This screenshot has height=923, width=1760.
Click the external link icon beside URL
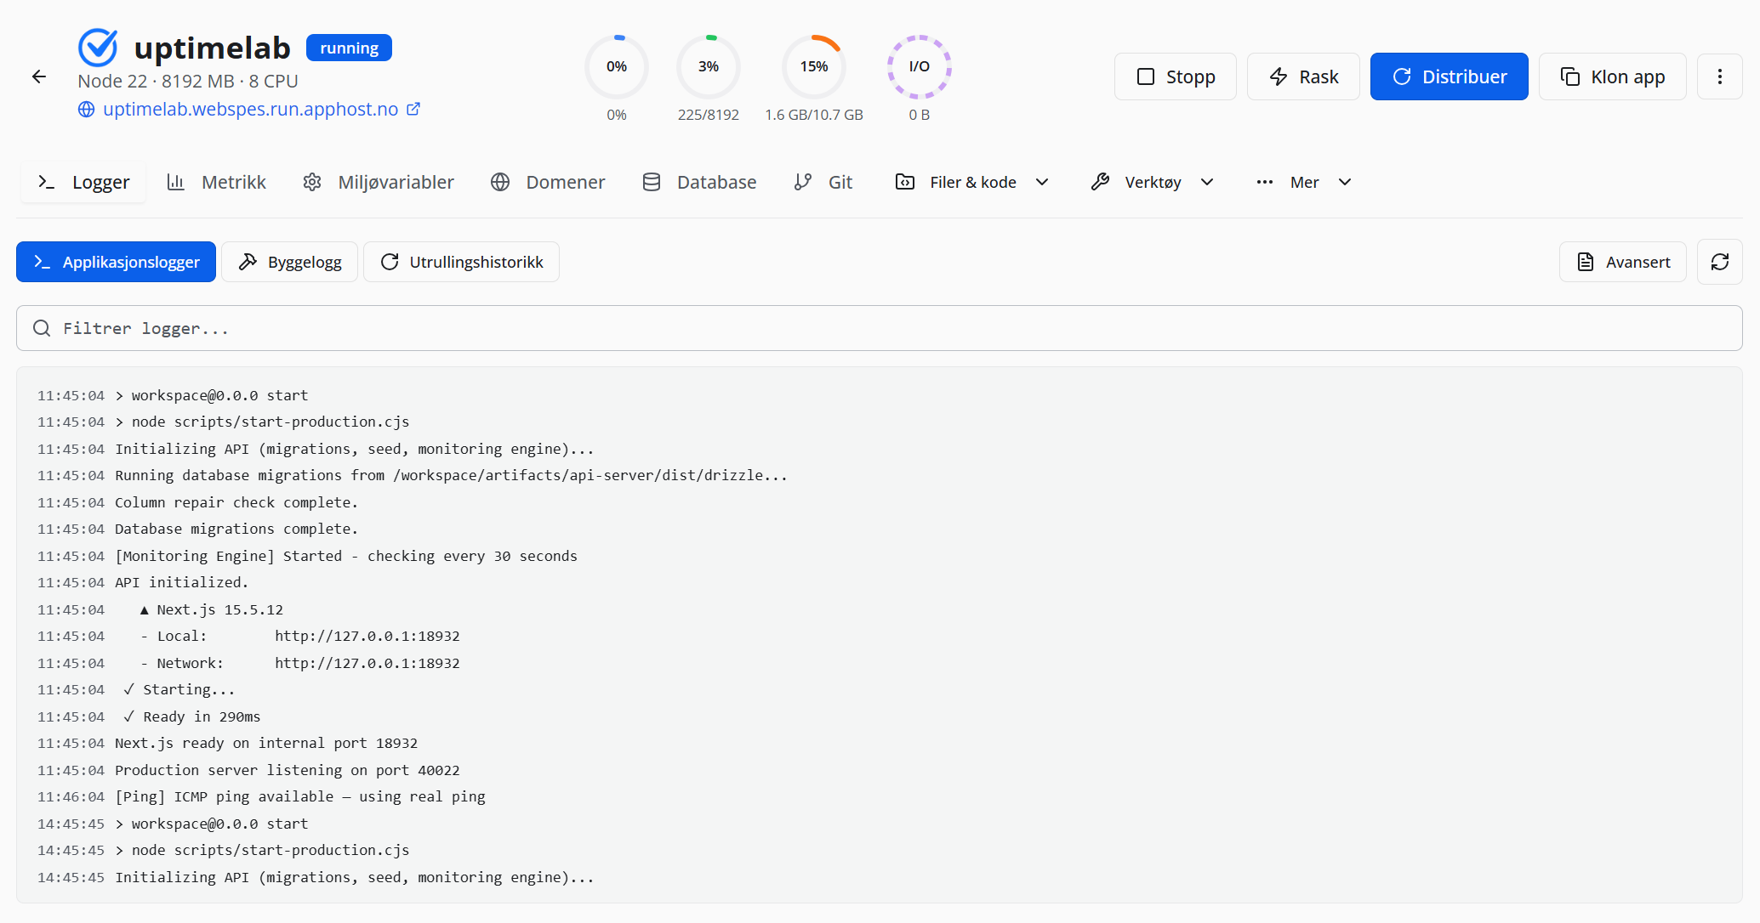[x=413, y=109]
